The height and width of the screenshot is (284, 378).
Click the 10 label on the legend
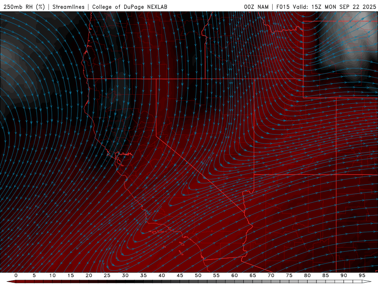[x=52, y=275]
